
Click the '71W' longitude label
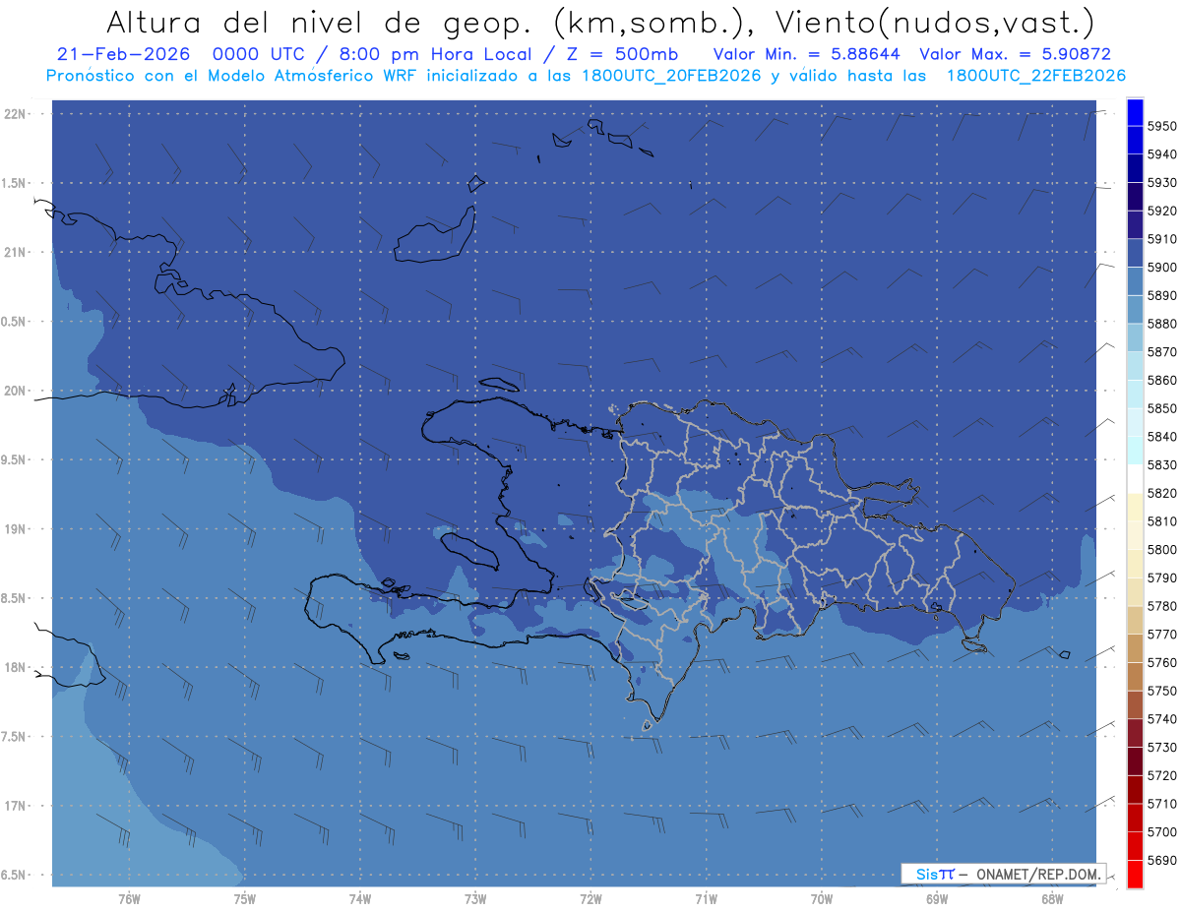pyautogui.click(x=706, y=898)
